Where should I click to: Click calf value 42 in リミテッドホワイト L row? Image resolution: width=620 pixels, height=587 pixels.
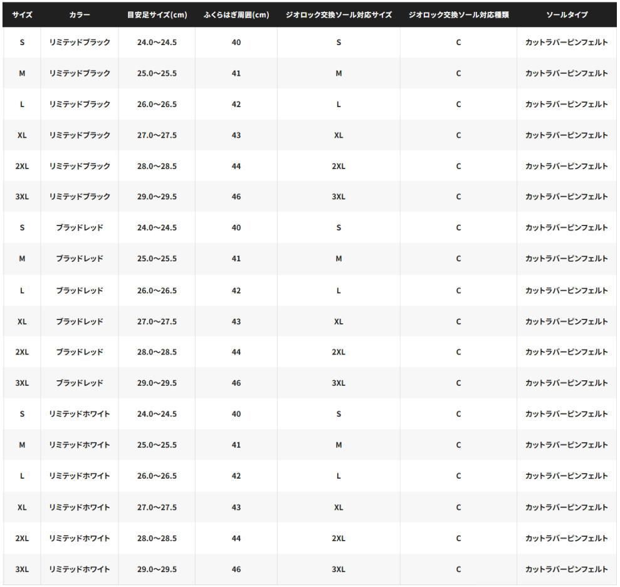236,476
